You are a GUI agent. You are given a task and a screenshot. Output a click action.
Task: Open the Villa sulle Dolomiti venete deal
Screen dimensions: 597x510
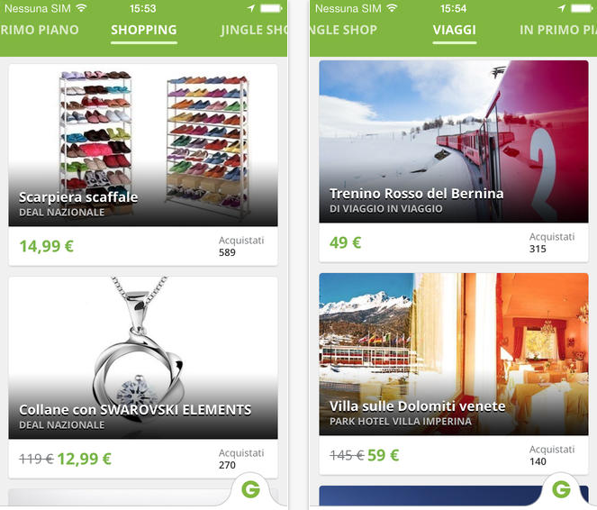click(454, 354)
